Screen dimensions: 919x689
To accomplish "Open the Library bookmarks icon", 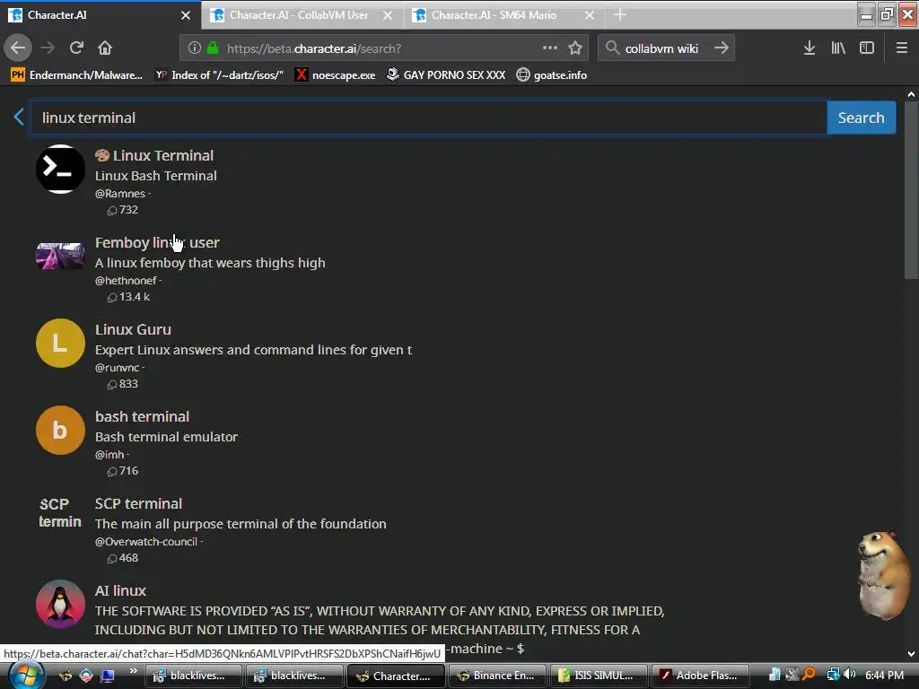I will 838,48.
